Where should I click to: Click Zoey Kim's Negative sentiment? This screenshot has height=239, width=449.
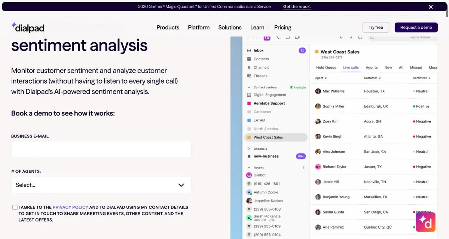tap(422, 121)
